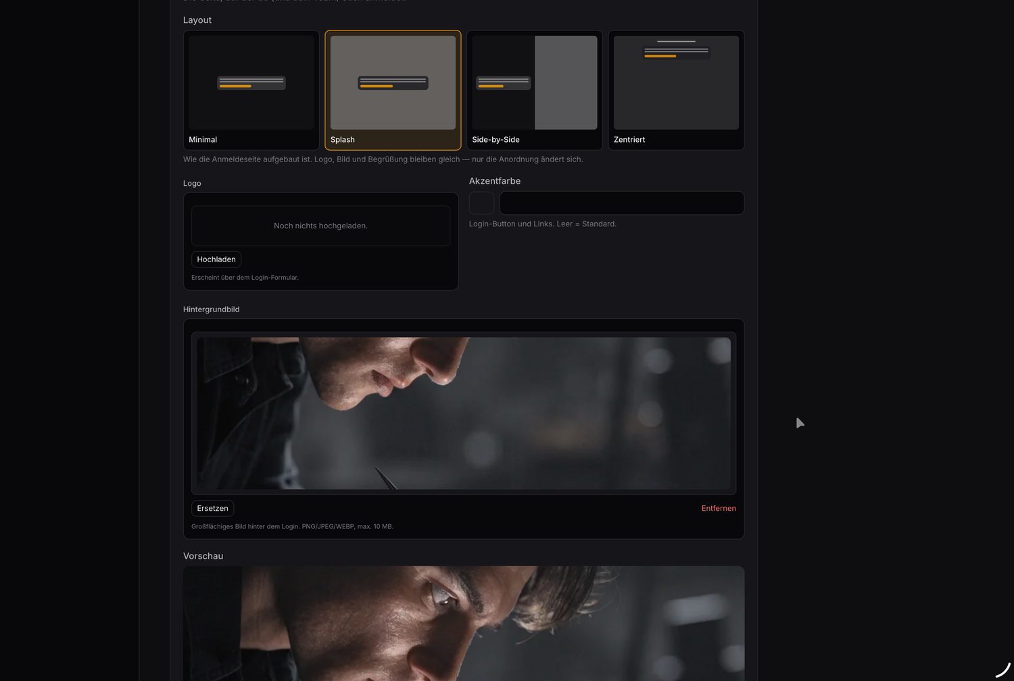The width and height of the screenshot is (1014, 681).
Task: Remove background image via Entfernen link
Action: coord(719,508)
